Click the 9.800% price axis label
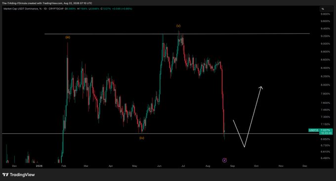 click(325, 14)
